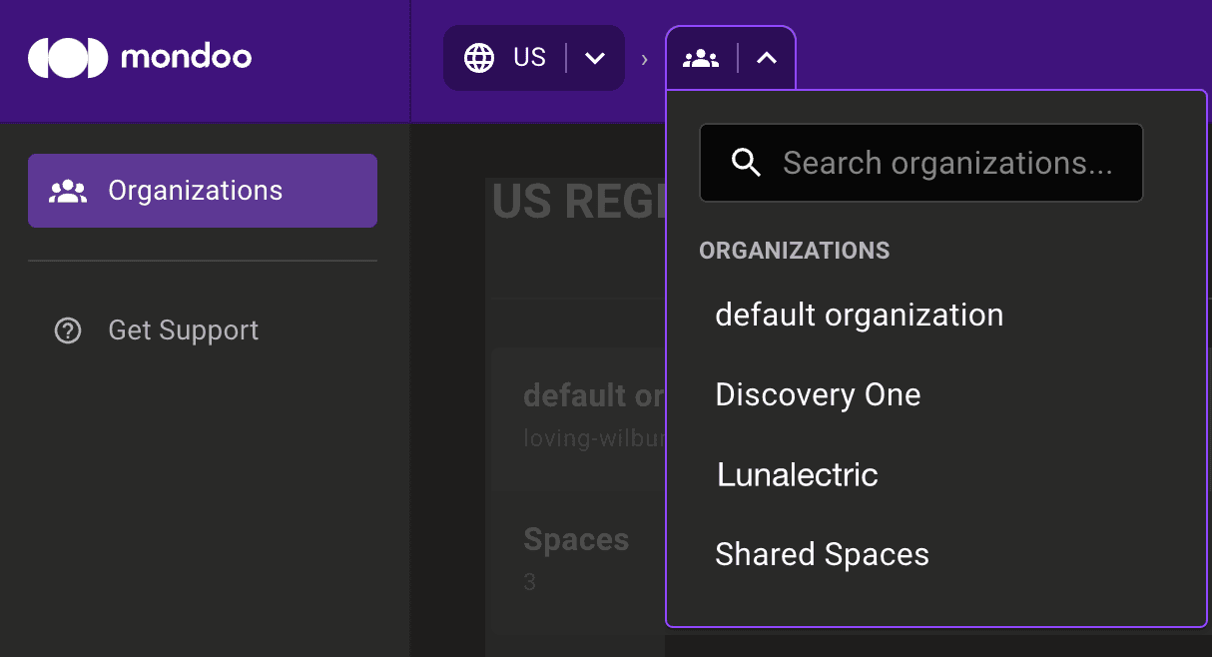Choose Shared Spaces organization
The height and width of the screenshot is (657, 1212).
pyautogui.click(x=822, y=553)
